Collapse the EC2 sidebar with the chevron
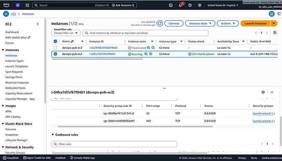The height and width of the screenshot is (161, 282). 38,24
